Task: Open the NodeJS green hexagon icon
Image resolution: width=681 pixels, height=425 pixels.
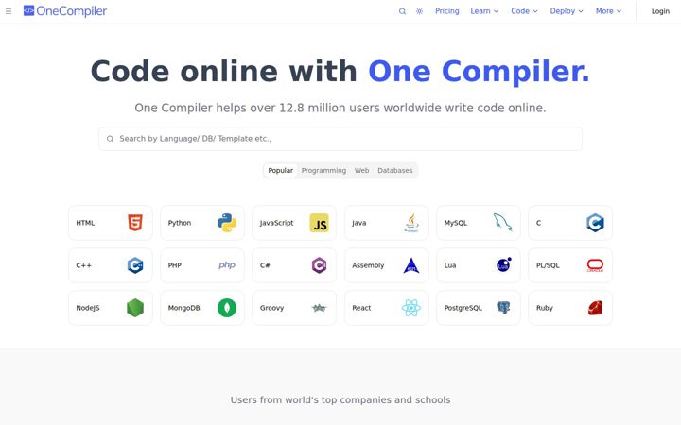Action: (x=135, y=308)
